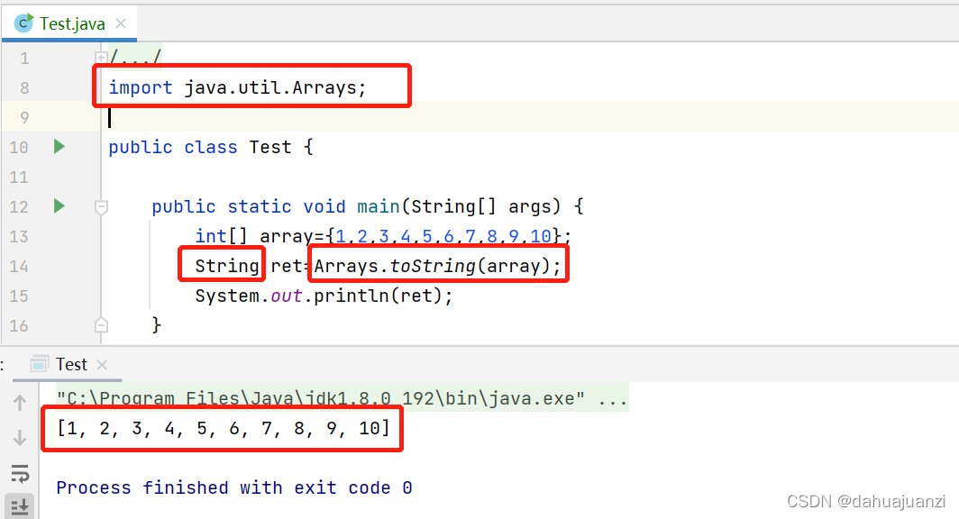The image size is (959, 519).
Task: Switch to the Test.java editor tab
Action: click(x=69, y=24)
